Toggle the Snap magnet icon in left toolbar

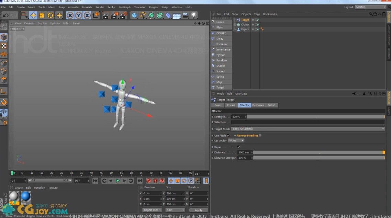pos(4,102)
